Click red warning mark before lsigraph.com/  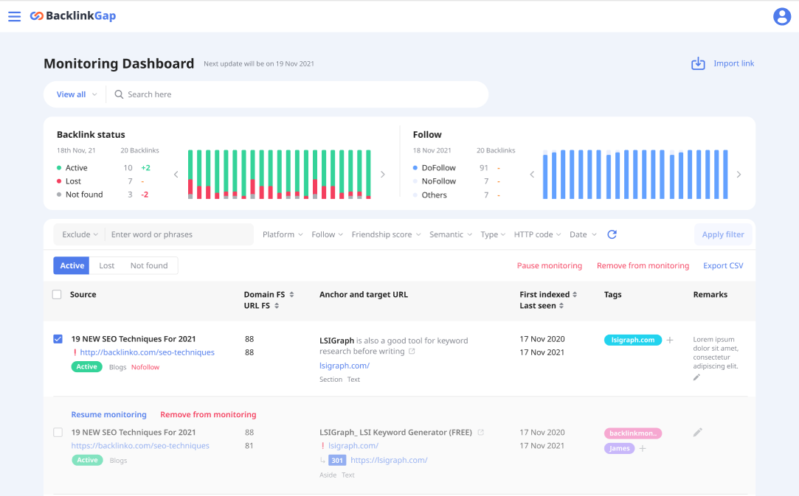322,446
